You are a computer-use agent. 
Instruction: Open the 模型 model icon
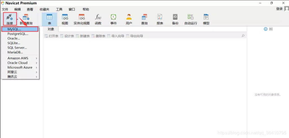tap(206, 17)
